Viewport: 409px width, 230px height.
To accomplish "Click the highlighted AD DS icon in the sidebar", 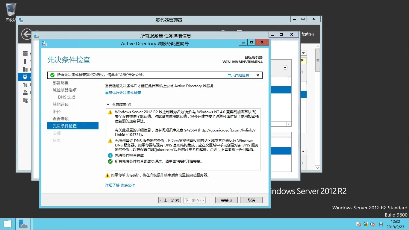I will (25, 77).
